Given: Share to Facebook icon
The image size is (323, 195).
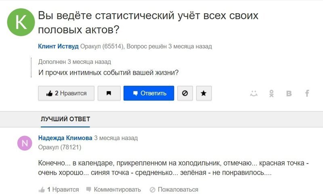Looking at the screenshot, I should (x=307, y=93).
